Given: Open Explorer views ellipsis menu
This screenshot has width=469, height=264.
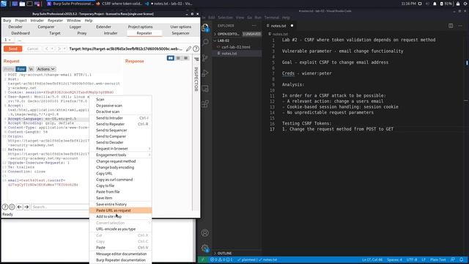Looking at the screenshot, I should coord(254,26).
